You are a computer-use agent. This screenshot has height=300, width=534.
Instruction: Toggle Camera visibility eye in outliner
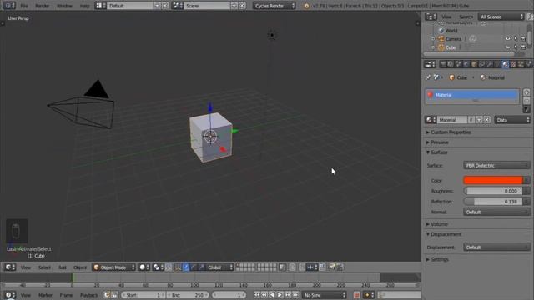click(x=508, y=39)
